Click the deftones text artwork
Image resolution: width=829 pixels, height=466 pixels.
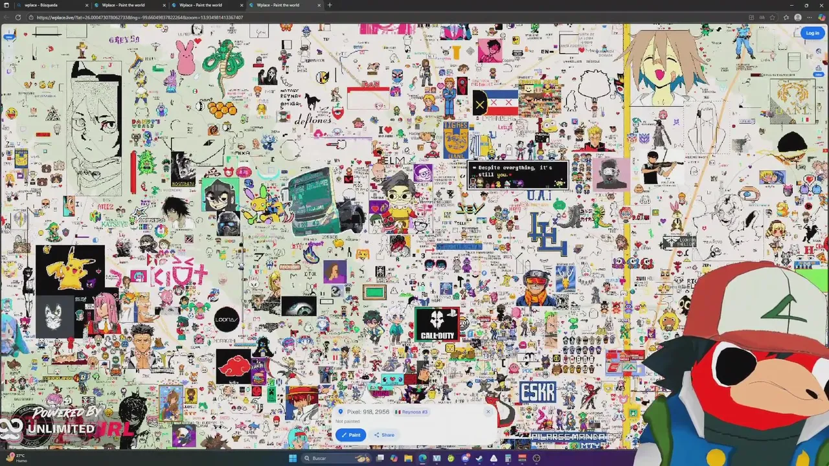(x=313, y=120)
